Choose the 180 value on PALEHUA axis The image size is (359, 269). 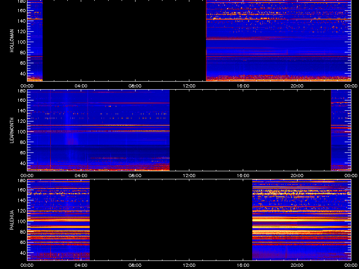(22, 181)
